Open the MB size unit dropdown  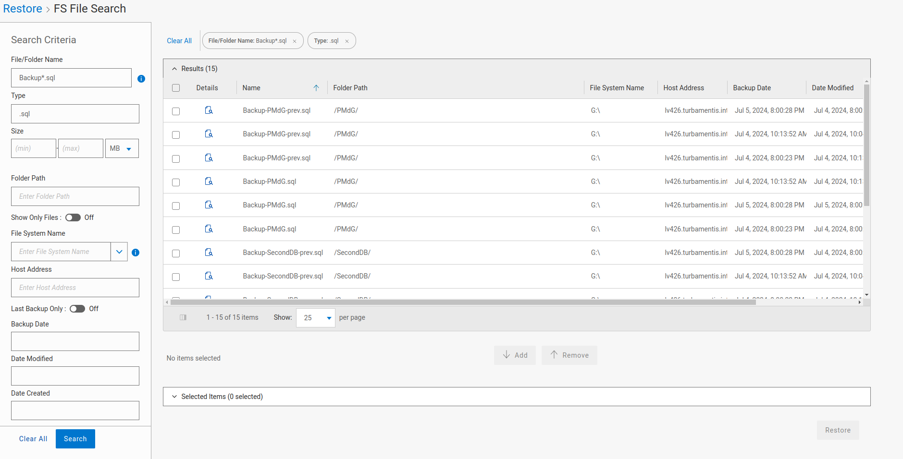122,148
